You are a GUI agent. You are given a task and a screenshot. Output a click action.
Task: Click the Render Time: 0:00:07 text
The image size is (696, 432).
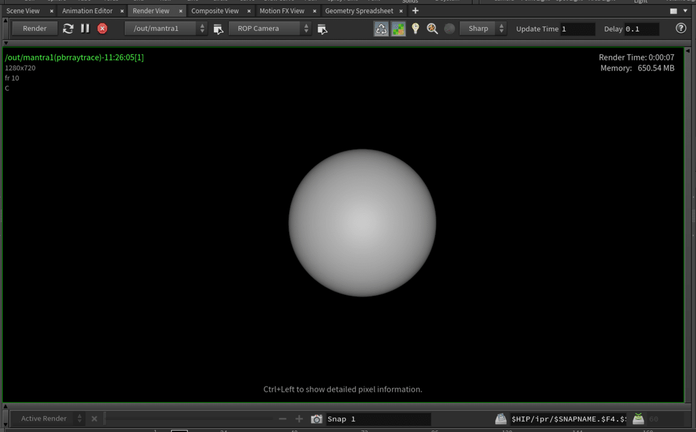(636, 57)
